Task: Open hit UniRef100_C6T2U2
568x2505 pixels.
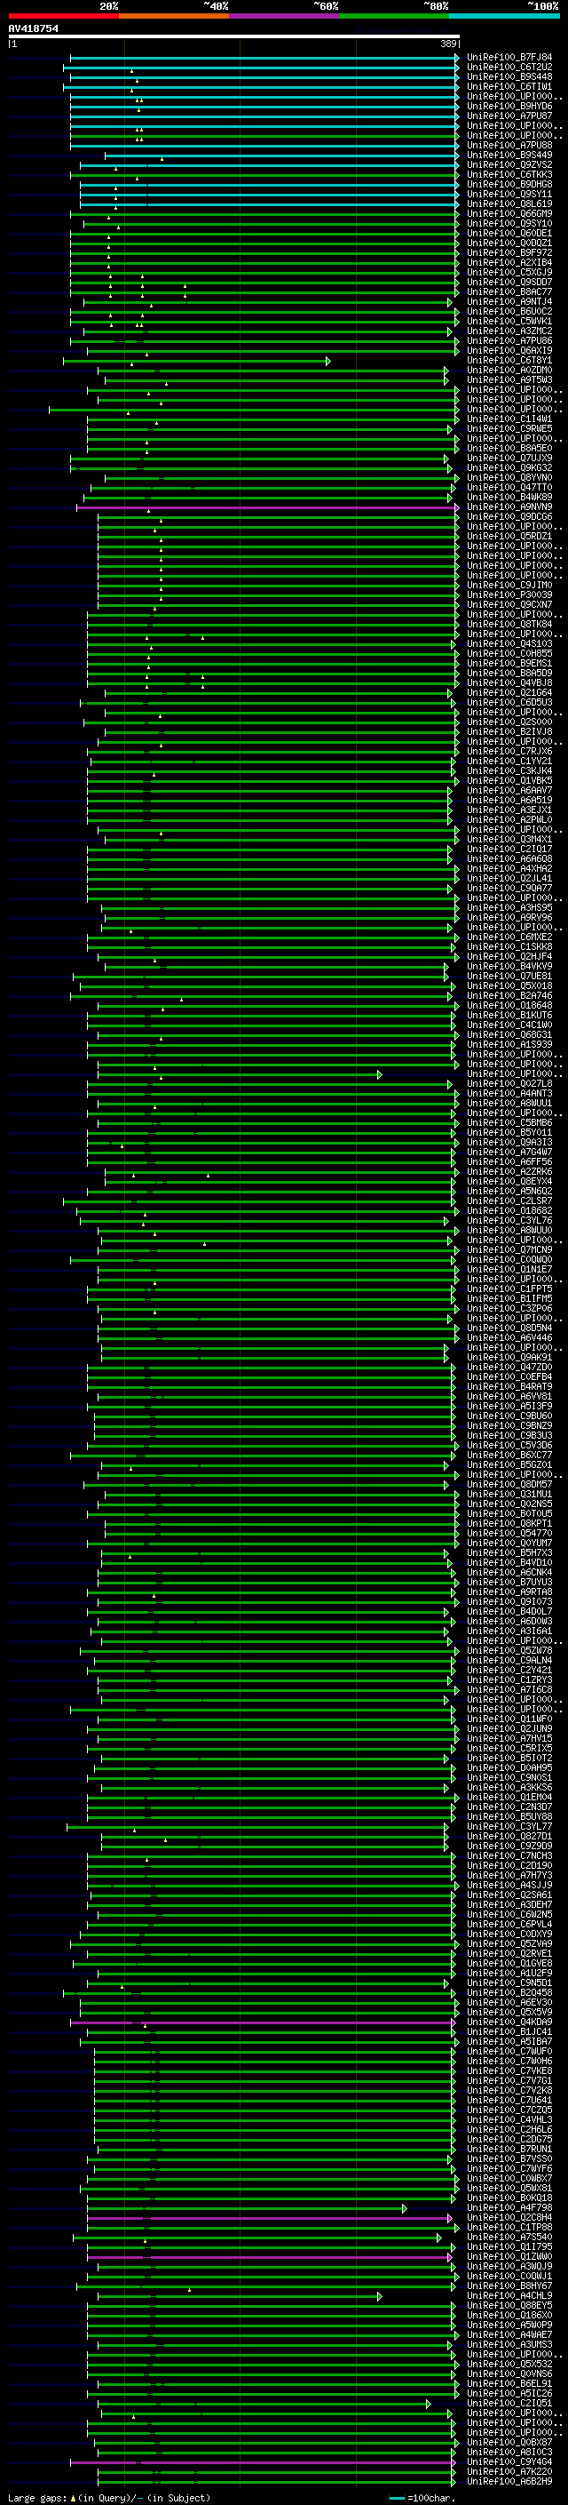Action: tap(509, 68)
